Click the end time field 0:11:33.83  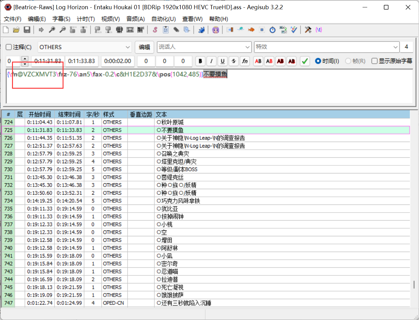coord(82,61)
